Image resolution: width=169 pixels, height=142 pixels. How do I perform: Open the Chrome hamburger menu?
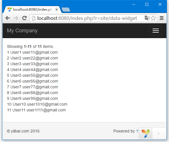click(161, 18)
